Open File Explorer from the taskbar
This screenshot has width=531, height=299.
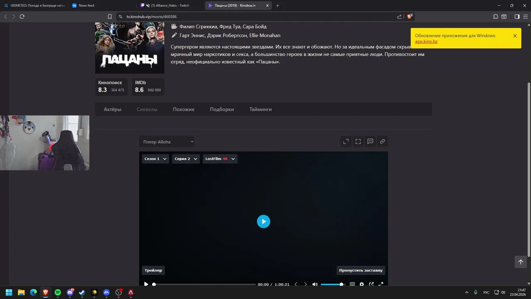[21, 292]
